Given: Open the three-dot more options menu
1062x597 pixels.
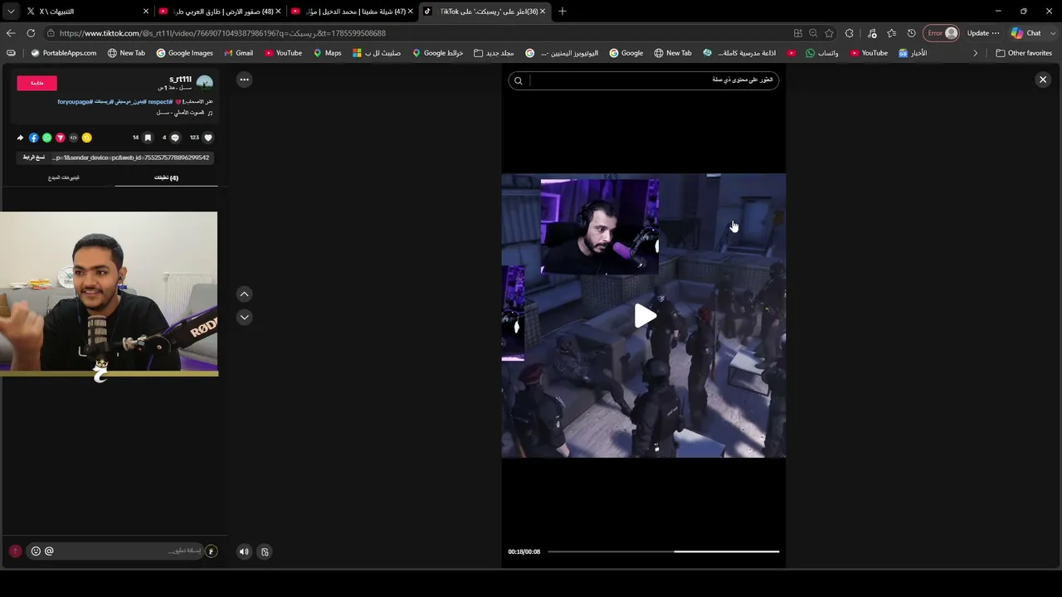Looking at the screenshot, I should click(x=245, y=80).
